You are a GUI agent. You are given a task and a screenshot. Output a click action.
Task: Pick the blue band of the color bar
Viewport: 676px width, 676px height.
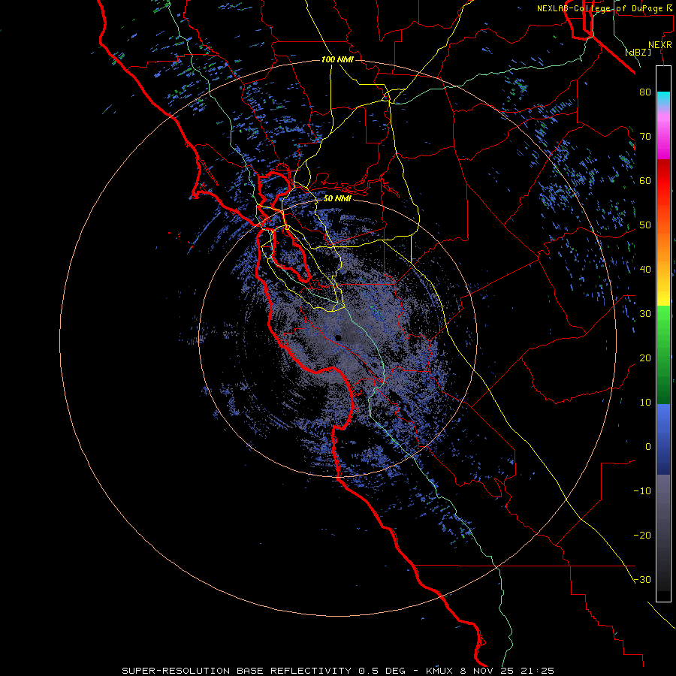(x=663, y=439)
